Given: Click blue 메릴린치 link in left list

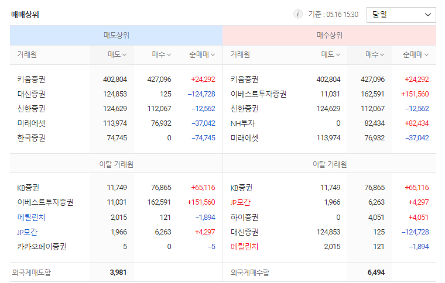Looking at the screenshot, I should pos(31,218).
